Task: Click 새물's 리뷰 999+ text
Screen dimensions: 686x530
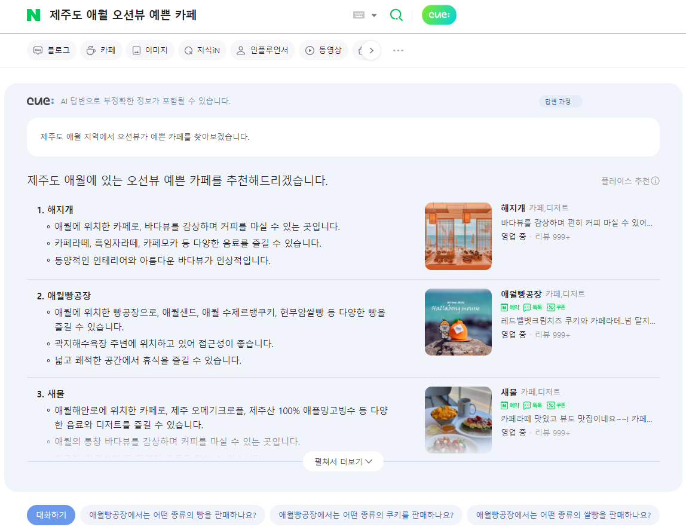Action: click(x=553, y=433)
